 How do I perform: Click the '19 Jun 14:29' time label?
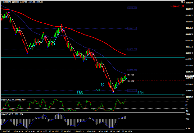tap(18, 131)
